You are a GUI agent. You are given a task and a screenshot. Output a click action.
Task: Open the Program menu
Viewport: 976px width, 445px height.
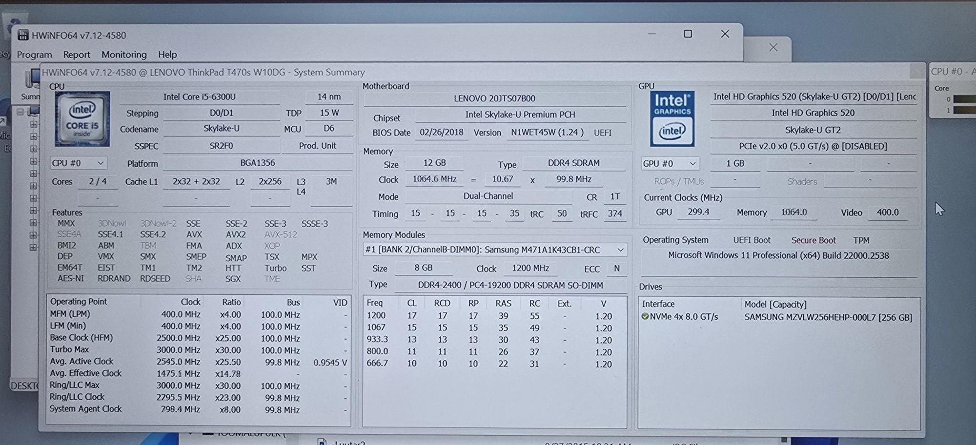[34, 55]
